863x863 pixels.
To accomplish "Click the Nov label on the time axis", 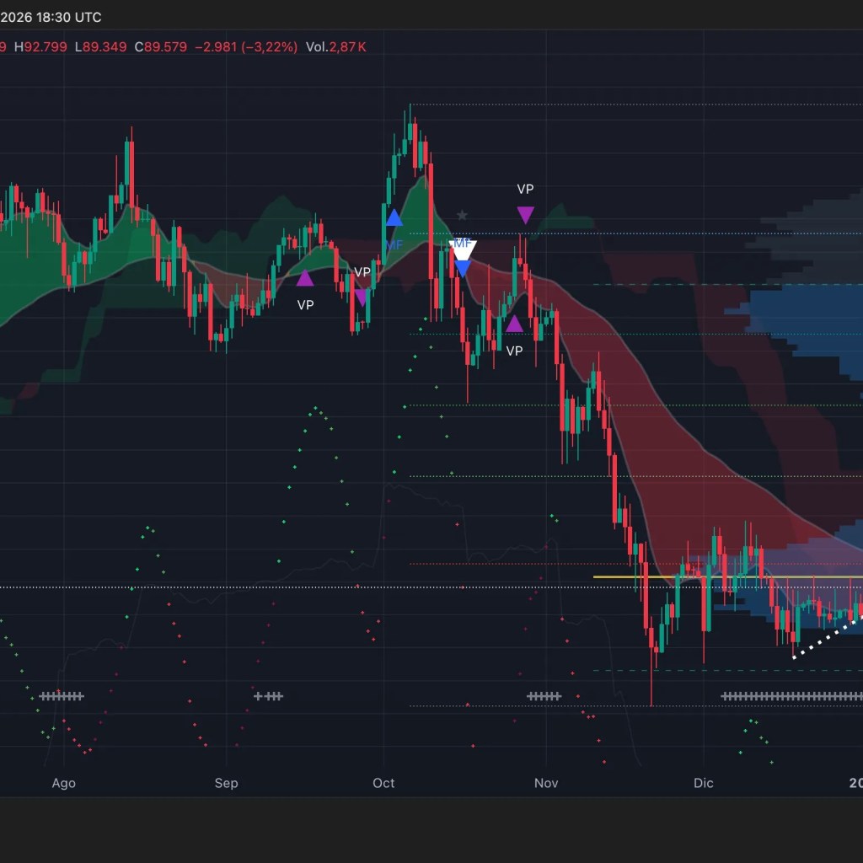I will click(x=546, y=783).
